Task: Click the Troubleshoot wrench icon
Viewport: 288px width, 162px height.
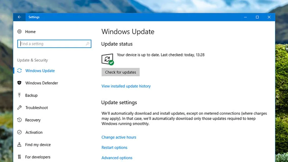Action: pos(20,108)
